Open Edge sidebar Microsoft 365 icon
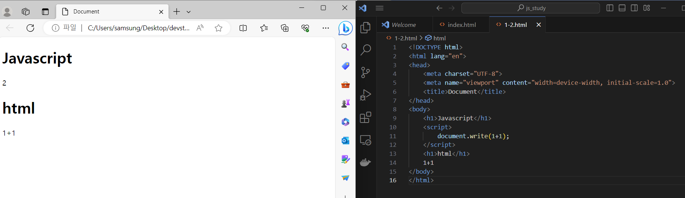Image resolution: width=685 pixels, height=198 pixels. pos(345,122)
